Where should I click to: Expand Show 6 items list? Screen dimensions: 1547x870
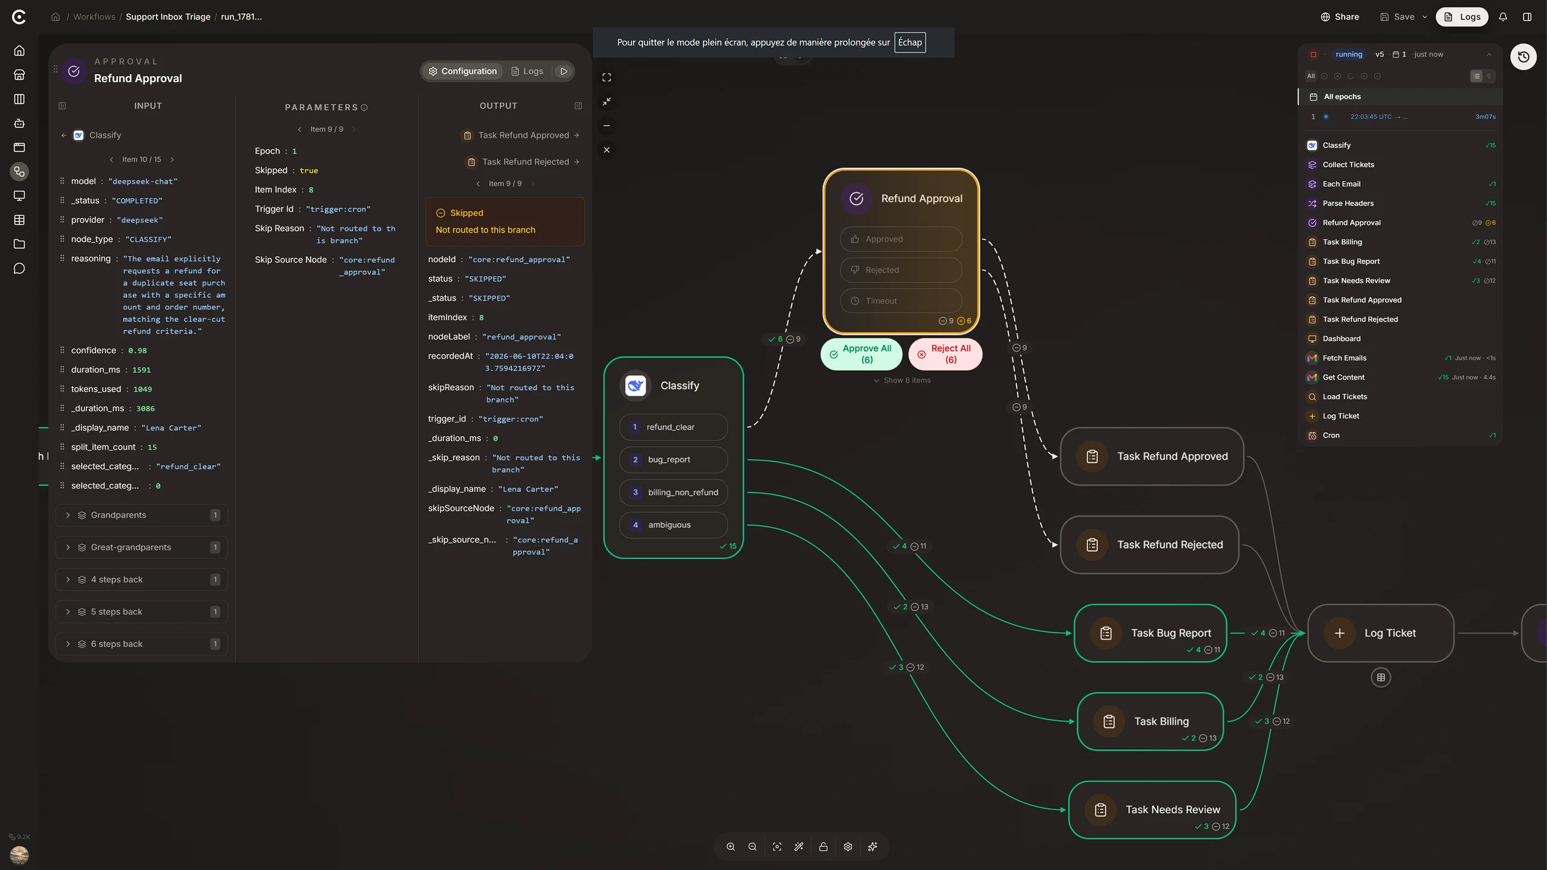[x=902, y=380]
